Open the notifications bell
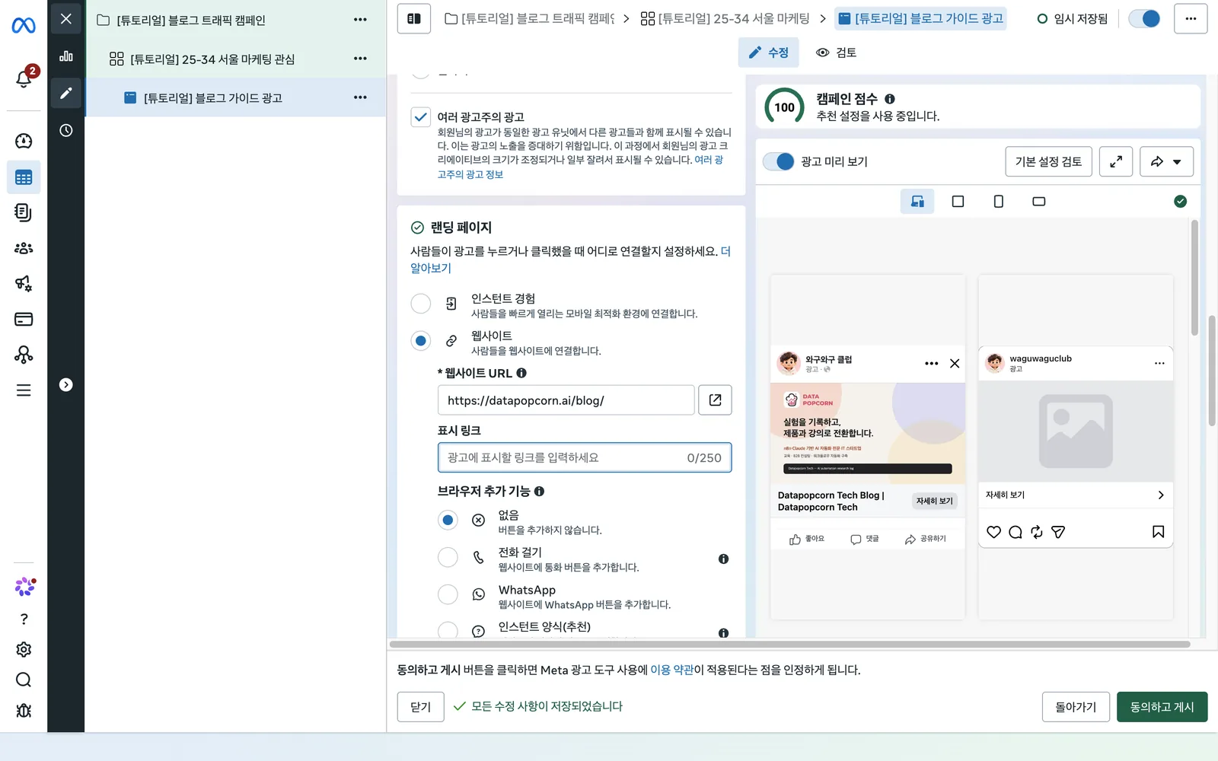 (x=24, y=78)
